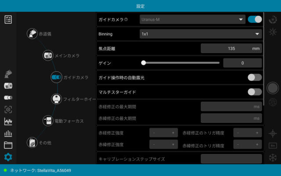
Task: Turn off the guide camera connection switch
Action: [255, 19]
